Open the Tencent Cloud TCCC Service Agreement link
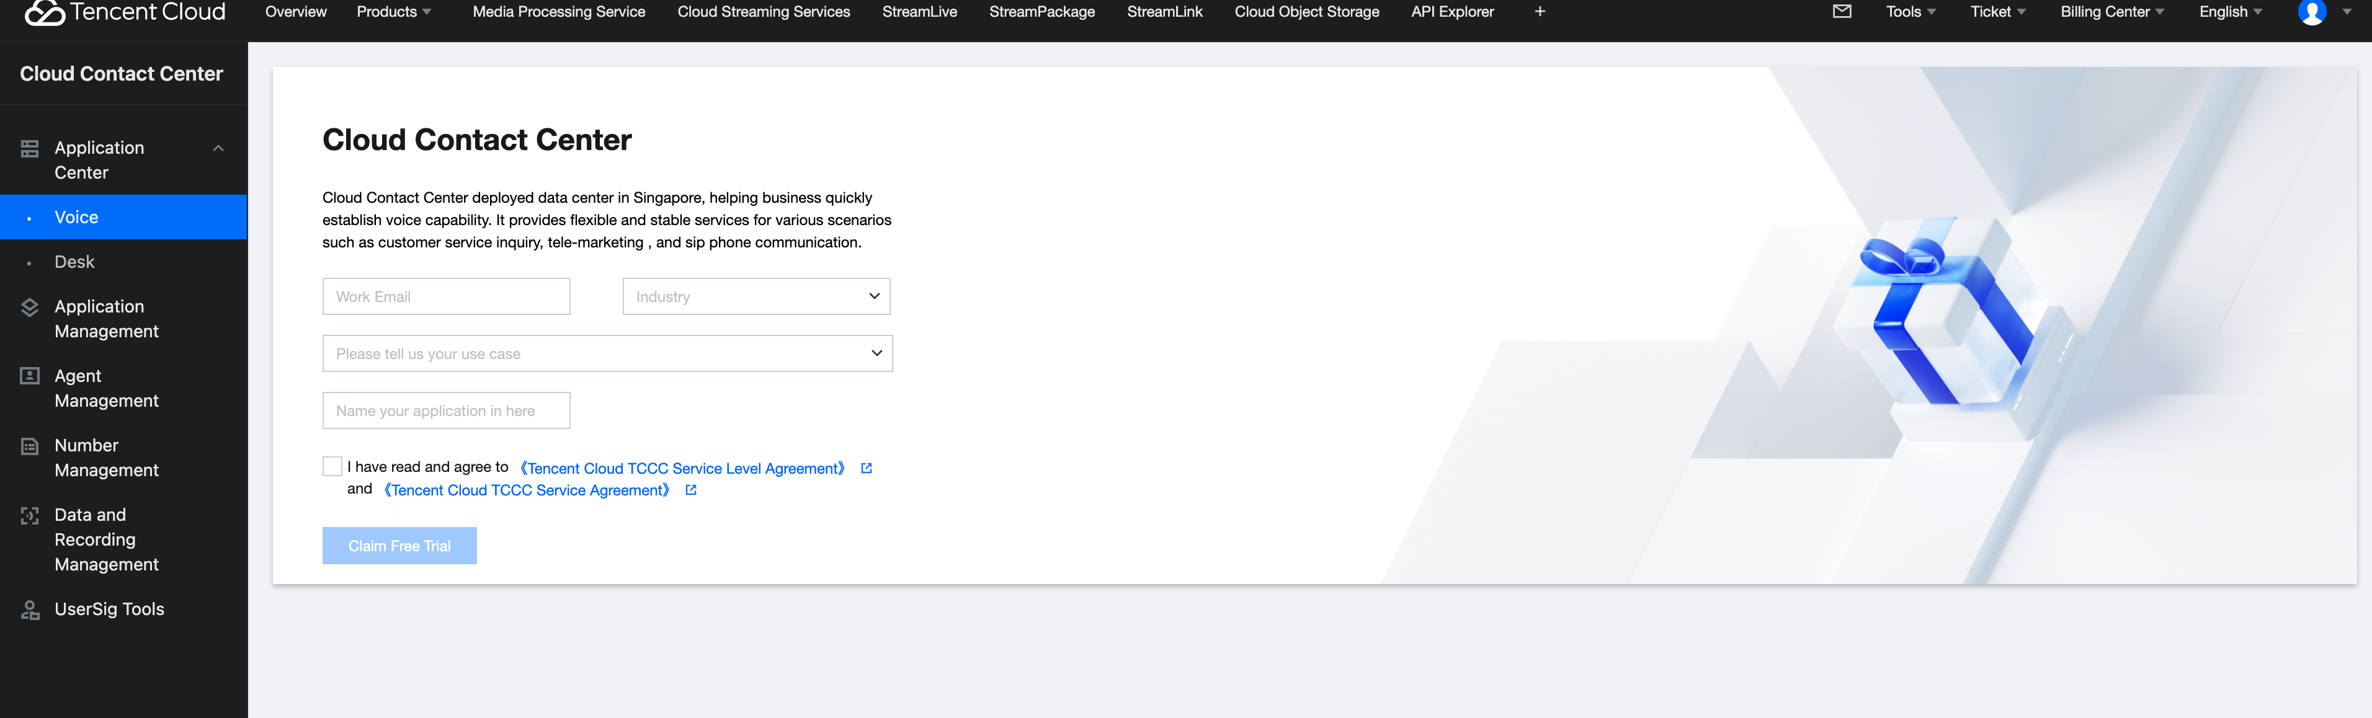Viewport: 2372px width, 718px height. pos(527,490)
